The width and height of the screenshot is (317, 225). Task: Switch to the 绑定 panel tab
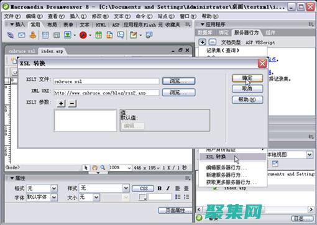[x=223, y=32]
